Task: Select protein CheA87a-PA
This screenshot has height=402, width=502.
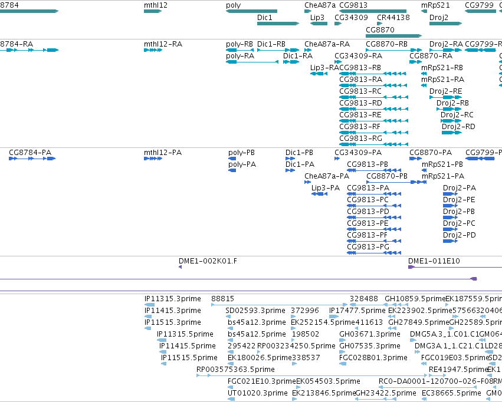Action: point(327,176)
